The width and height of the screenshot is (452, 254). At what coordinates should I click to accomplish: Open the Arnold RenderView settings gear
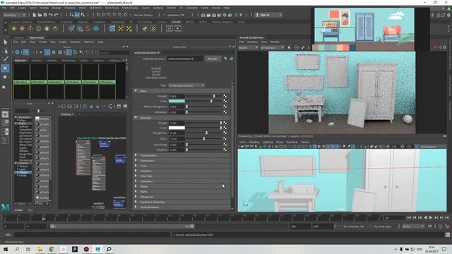(x=444, y=47)
